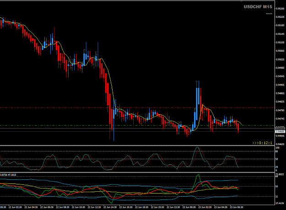
Task: Select the 0.94865 price scale label
Action: 281,93
